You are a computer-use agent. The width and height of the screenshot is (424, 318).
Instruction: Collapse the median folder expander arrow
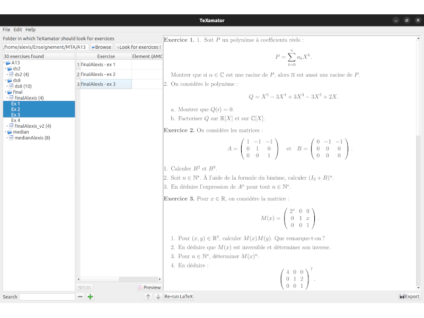6,132
